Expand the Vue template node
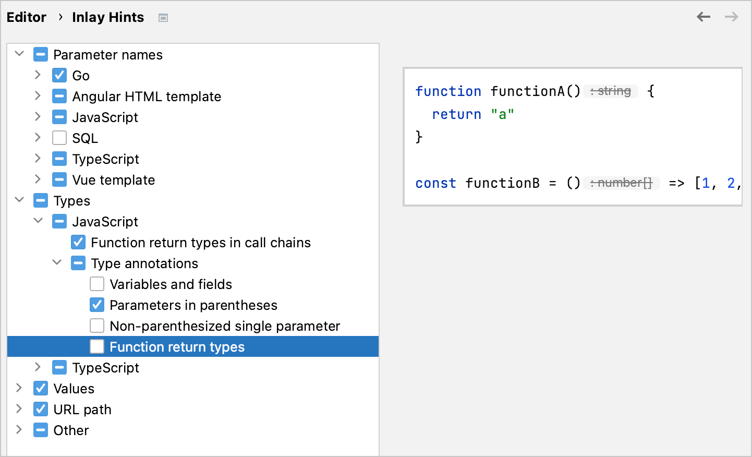This screenshot has width=752, height=457. click(x=38, y=179)
